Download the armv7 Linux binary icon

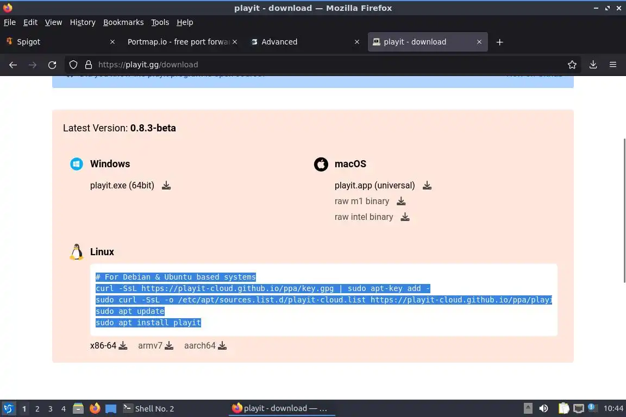point(169,345)
